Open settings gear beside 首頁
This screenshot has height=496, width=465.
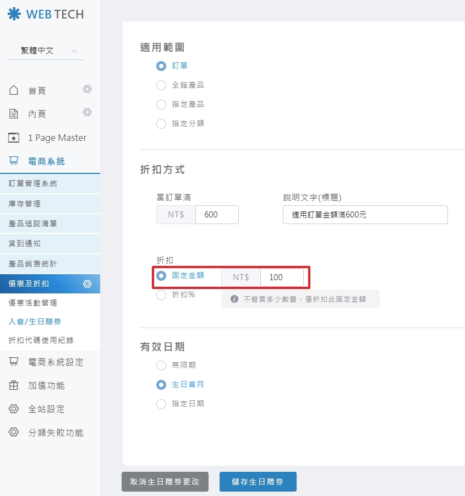[87, 89]
